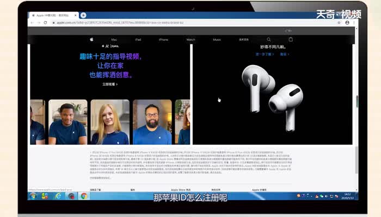
Task: Click the 进一步了解 link for AirPods Pro
Action: [265, 54]
